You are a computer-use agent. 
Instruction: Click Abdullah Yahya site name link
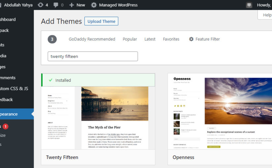pos(18,5)
